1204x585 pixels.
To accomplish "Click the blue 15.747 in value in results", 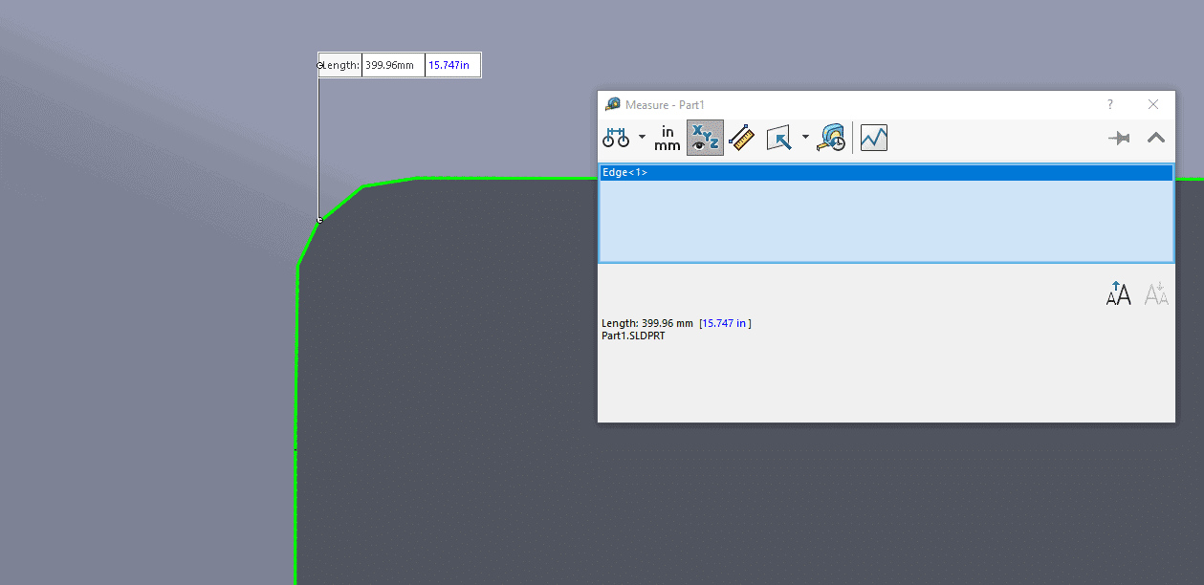I will tap(725, 323).
